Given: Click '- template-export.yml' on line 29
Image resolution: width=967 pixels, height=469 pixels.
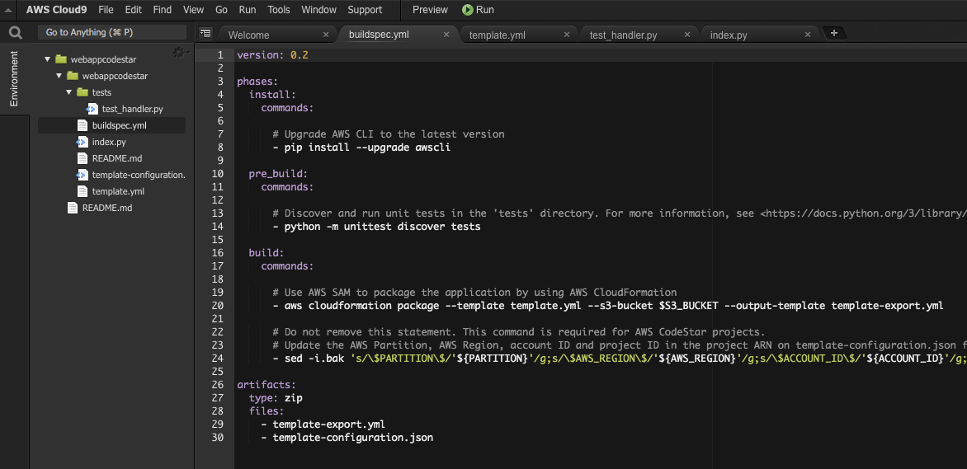Looking at the screenshot, I should [x=323, y=424].
